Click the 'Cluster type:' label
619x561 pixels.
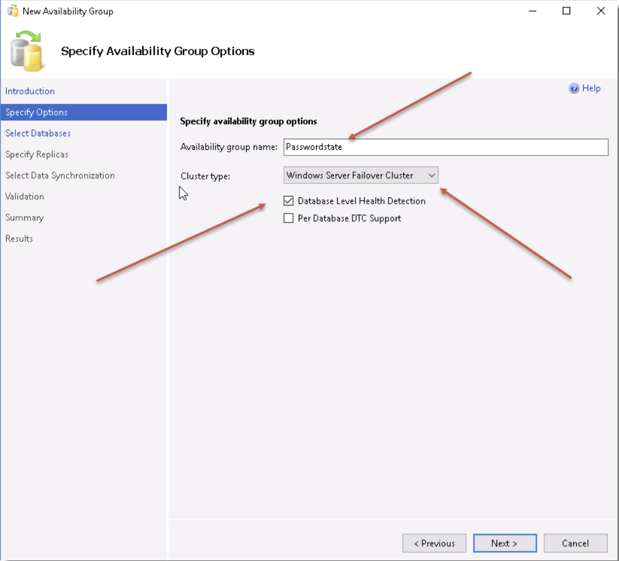(x=205, y=176)
